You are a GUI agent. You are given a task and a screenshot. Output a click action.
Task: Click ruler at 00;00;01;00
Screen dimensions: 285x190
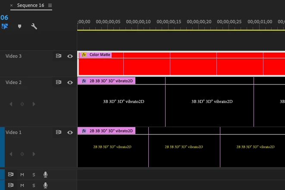[260, 22]
